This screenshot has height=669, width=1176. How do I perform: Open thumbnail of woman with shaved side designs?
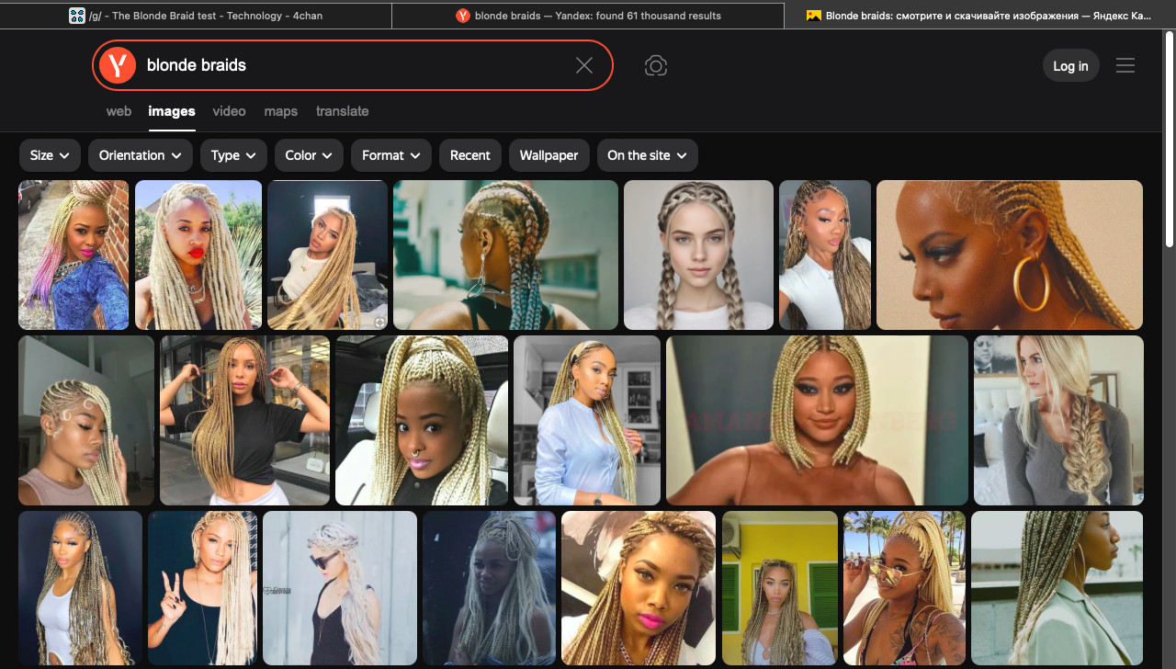coord(86,420)
